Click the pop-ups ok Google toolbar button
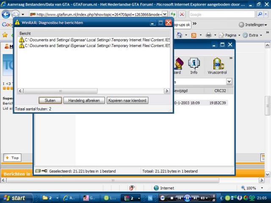 [x=182, y=25]
